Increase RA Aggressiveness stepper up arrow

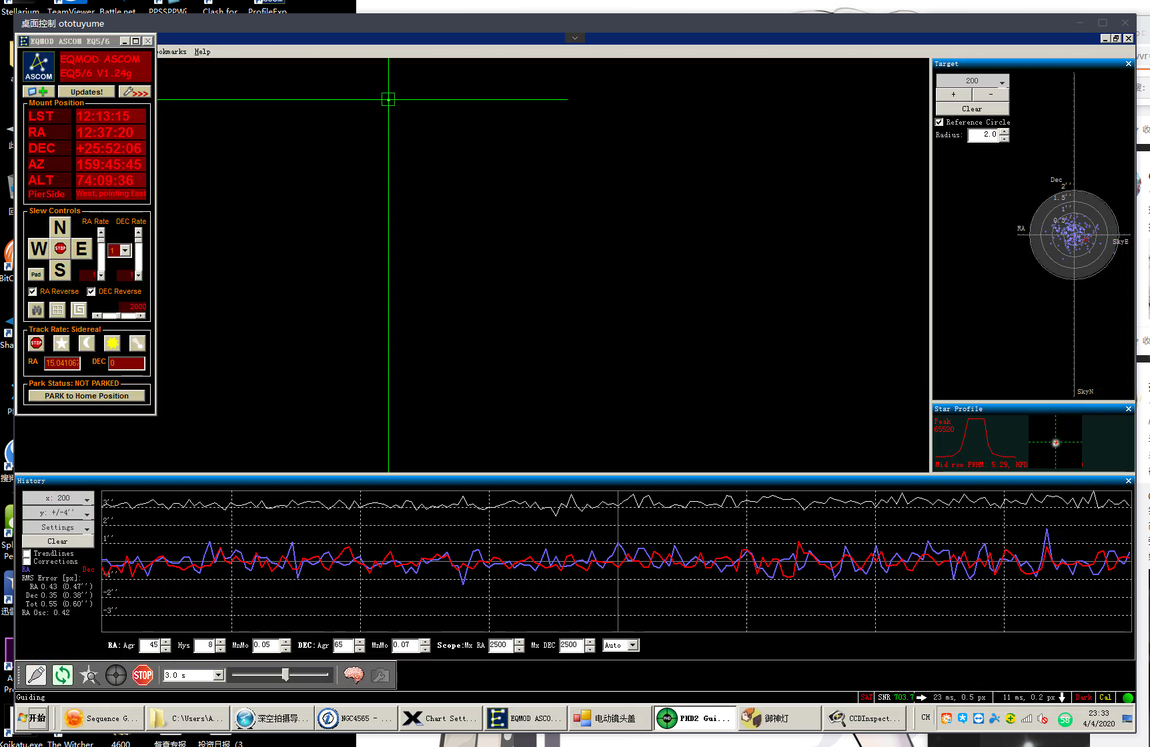[x=166, y=642]
